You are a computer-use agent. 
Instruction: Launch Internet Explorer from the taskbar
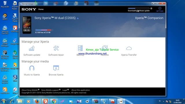click(x=12, y=101)
